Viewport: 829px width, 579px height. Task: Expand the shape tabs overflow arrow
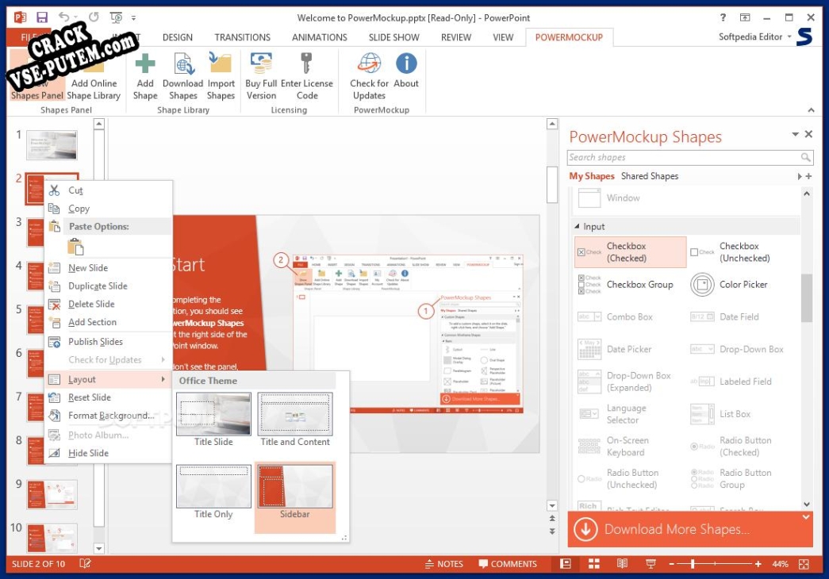pyautogui.click(x=800, y=176)
